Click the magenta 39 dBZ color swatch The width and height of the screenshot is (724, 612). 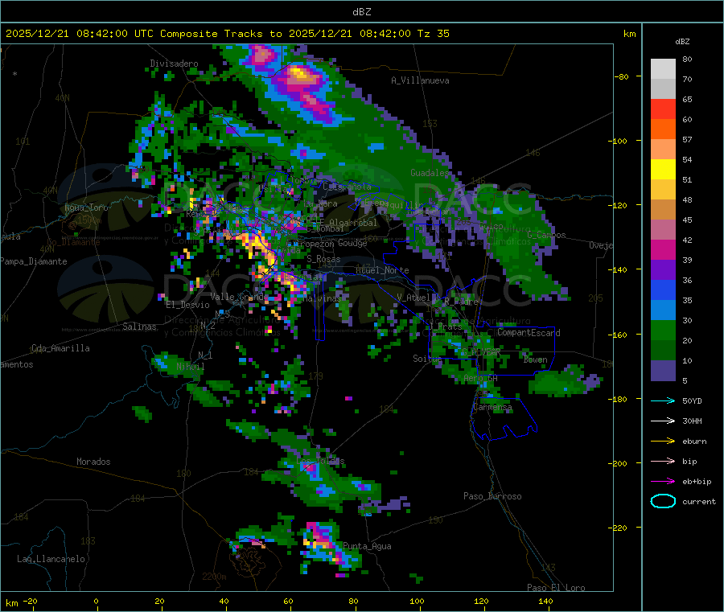click(x=663, y=249)
